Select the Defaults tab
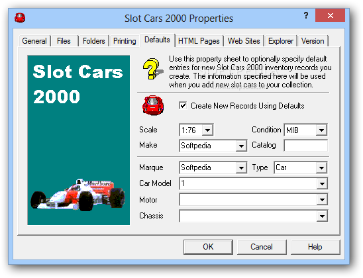Image resolution: width=363 pixels, height=278 pixels. pyautogui.click(x=157, y=40)
